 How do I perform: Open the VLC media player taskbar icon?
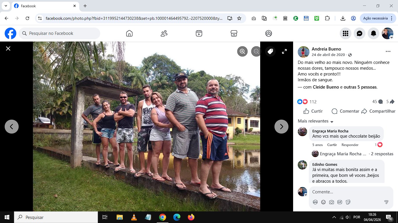click(x=134, y=217)
